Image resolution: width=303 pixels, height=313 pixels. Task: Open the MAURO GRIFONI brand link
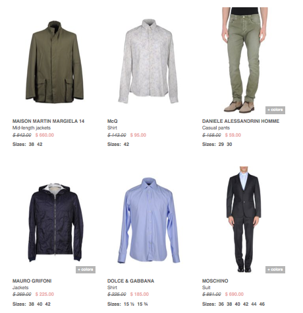[32, 281]
